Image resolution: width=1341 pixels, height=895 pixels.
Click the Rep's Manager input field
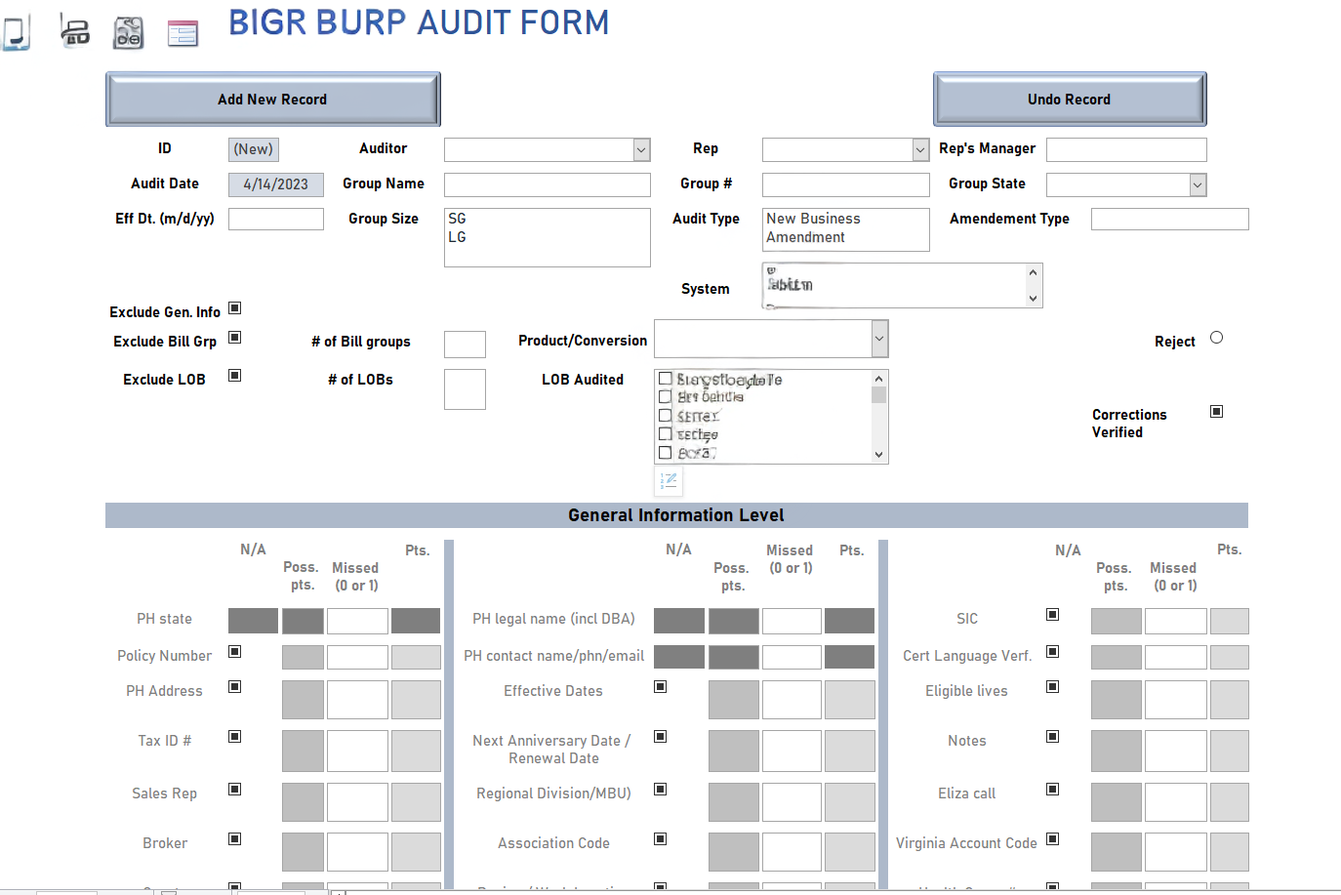click(1126, 149)
